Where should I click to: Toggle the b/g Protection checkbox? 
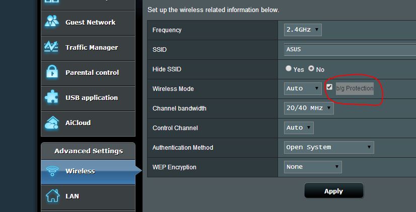coord(329,87)
